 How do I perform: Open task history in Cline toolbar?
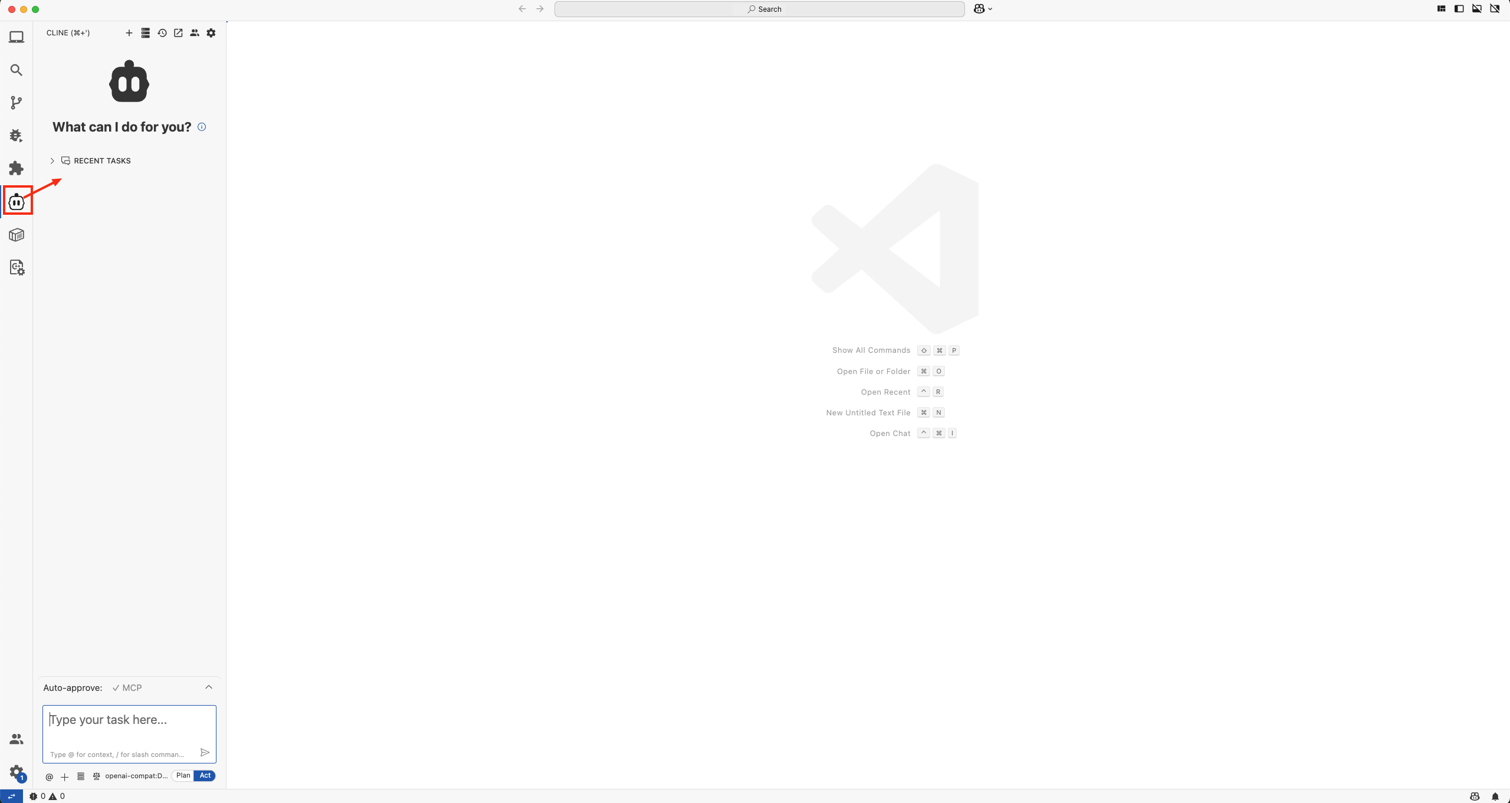click(163, 33)
